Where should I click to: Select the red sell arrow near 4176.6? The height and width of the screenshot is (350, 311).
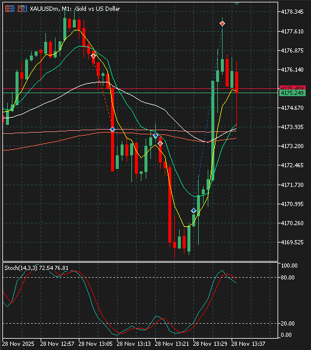click(x=93, y=56)
